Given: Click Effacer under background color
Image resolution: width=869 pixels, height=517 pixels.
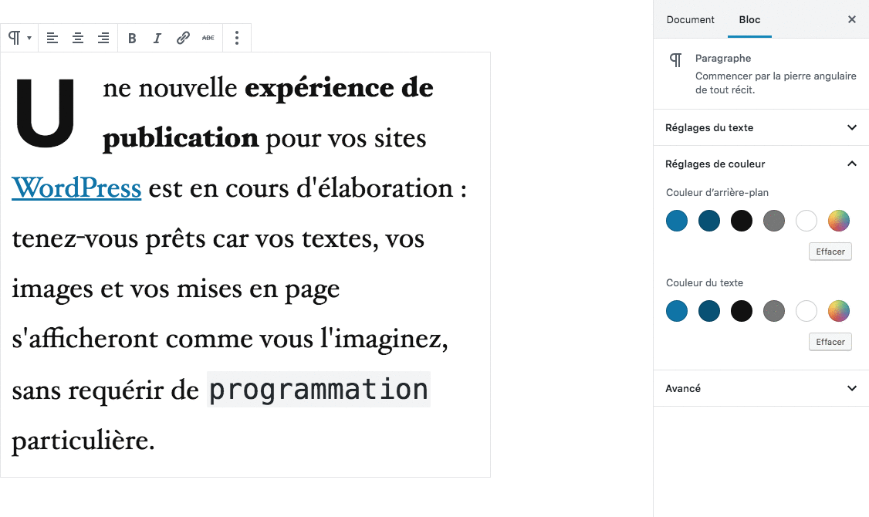Looking at the screenshot, I should click(x=830, y=252).
